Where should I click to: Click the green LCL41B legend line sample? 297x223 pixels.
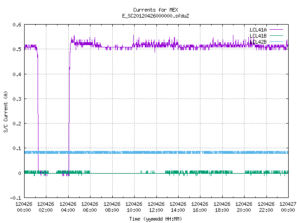point(276,35)
